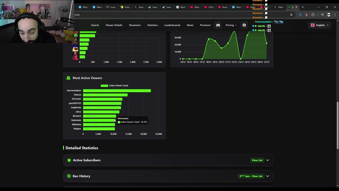Open the Discord icon link in navbar
Screen dimensions: 339x191
coord(218,25)
